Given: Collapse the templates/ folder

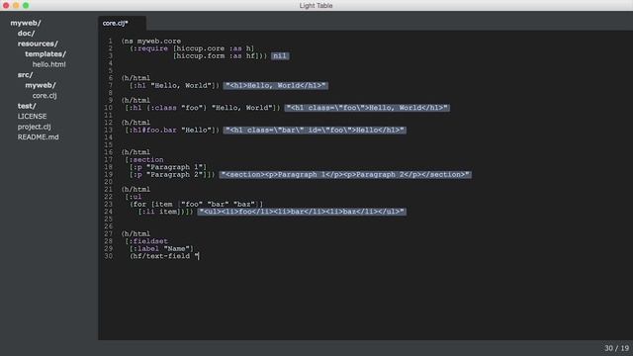Looking at the screenshot, I should (x=45, y=54).
